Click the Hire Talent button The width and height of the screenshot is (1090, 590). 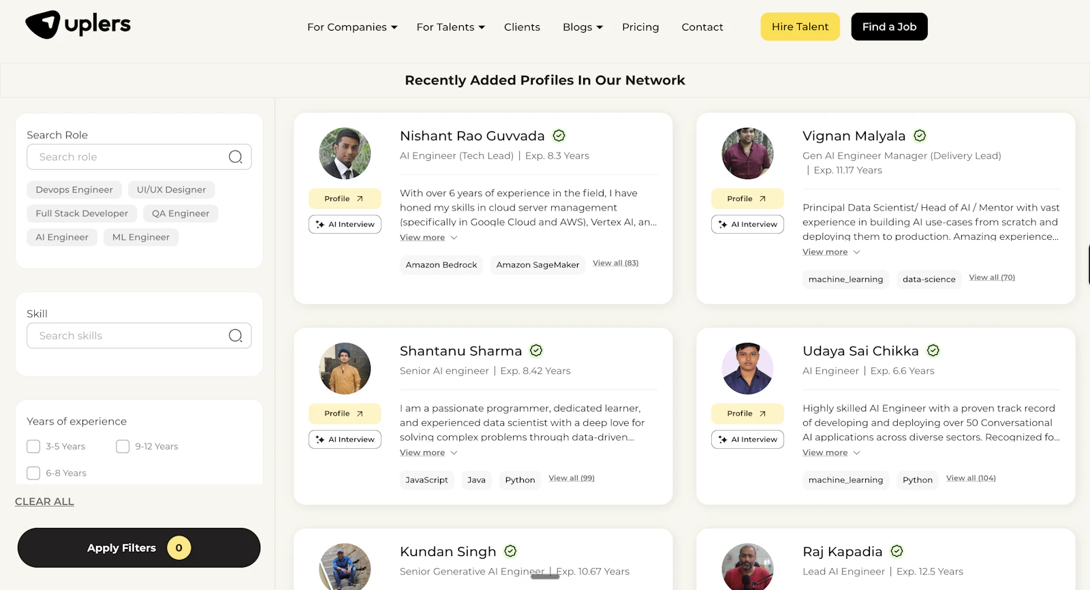800,27
